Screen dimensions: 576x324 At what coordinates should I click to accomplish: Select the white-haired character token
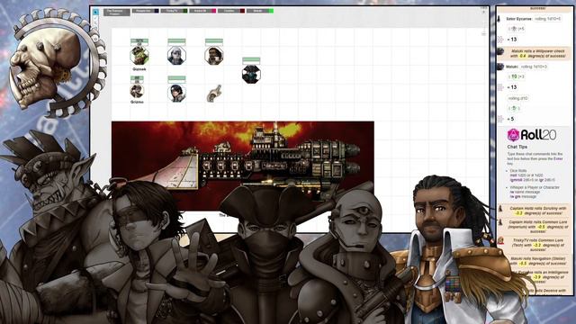[176, 56]
